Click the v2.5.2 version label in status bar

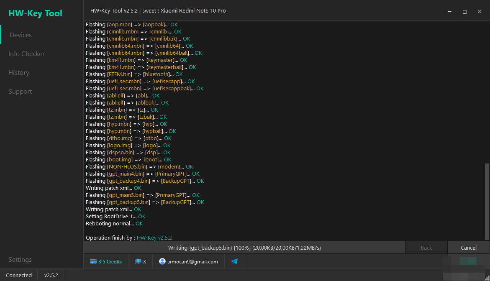pyautogui.click(x=51, y=275)
